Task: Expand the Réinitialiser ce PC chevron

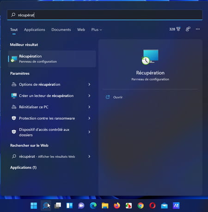Action: tap(89, 107)
